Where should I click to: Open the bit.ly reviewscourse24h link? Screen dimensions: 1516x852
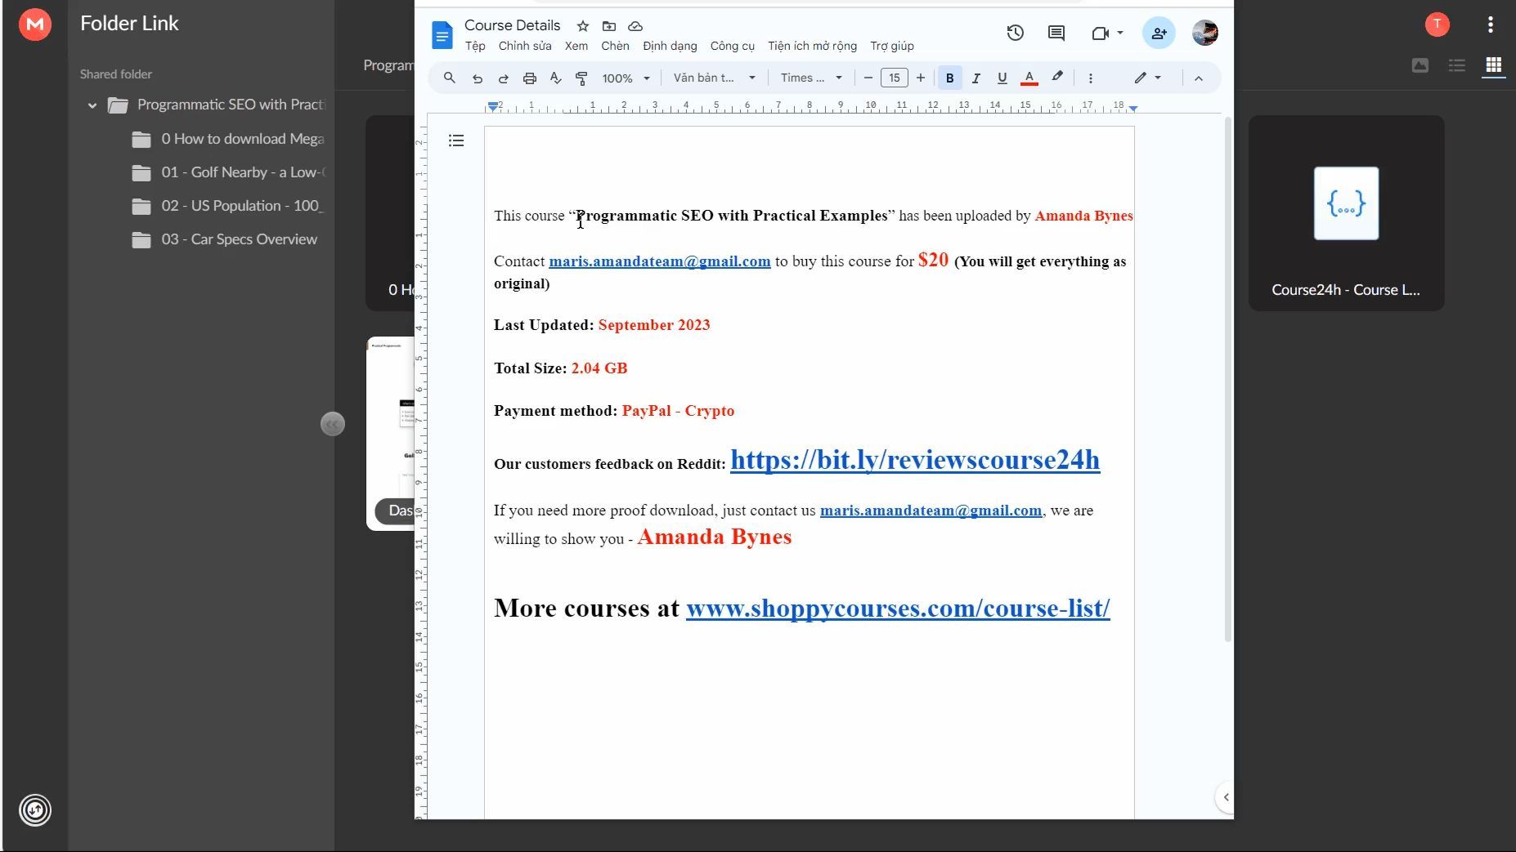914,461
